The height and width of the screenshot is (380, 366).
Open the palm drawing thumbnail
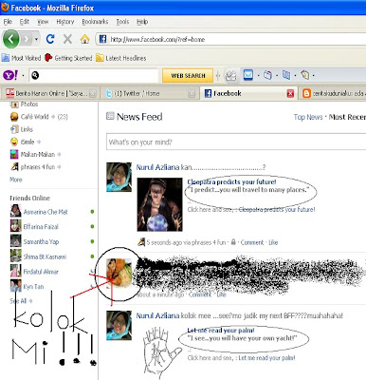(x=162, y=352)
